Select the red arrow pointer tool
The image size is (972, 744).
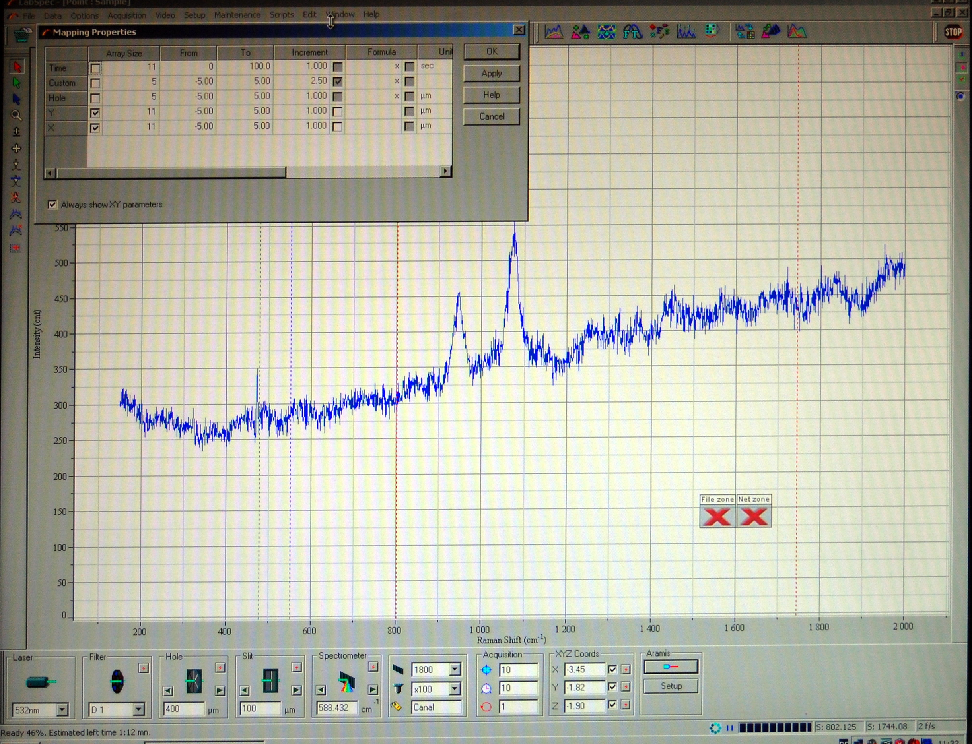(16, 66)
